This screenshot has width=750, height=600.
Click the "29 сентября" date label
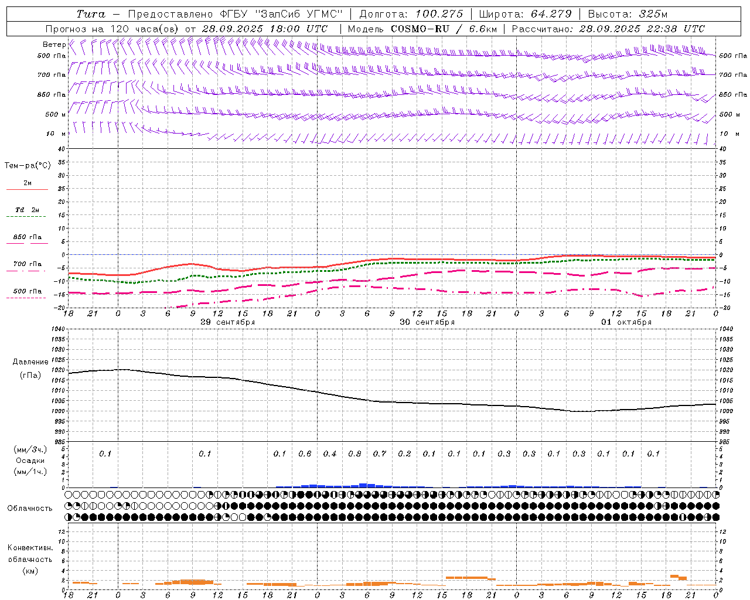point(227,322)
